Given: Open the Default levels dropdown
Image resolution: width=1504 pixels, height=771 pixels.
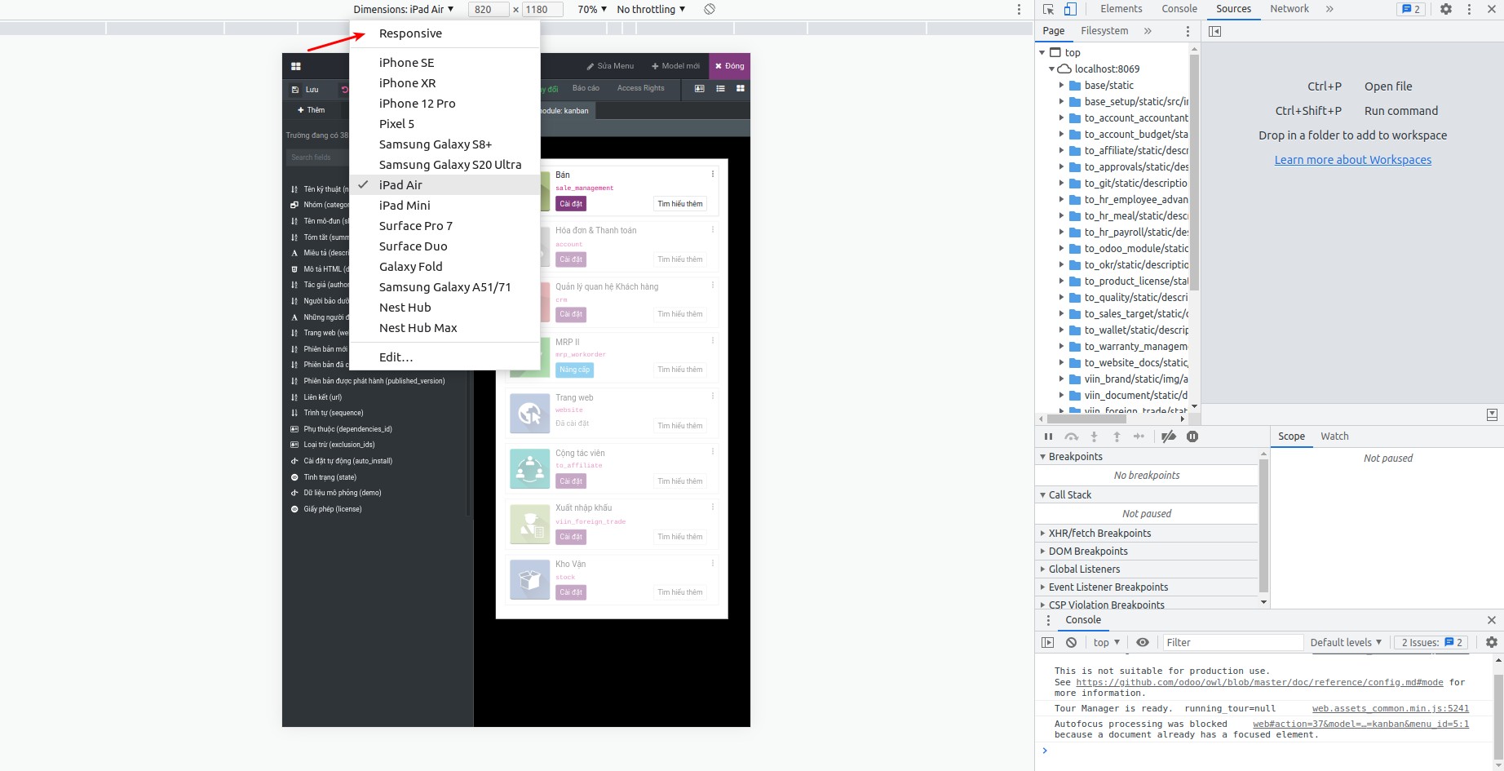Looking at the screenshot, I should (1346, 642).
